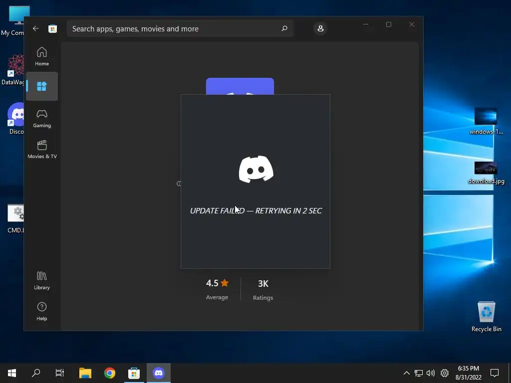Viewport: 511px width, 383px height.
Task: Open the Library in Store sidebar
Action: click(x=42, y=280)
